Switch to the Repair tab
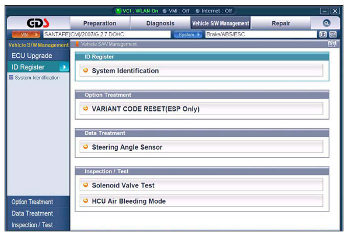The image size is (348, 236). [281, 23]
